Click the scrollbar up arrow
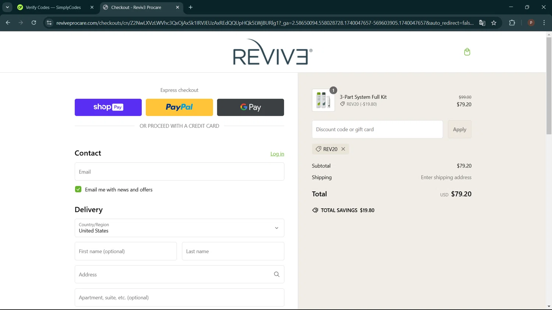The image size is (552, 310). point(549,34)
